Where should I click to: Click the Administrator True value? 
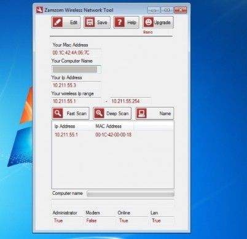tap(58, 221)
